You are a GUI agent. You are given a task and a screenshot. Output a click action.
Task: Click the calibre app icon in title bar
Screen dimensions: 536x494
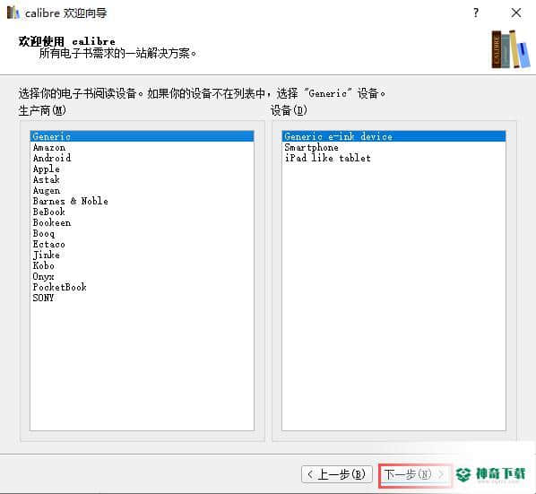[13, 13]
